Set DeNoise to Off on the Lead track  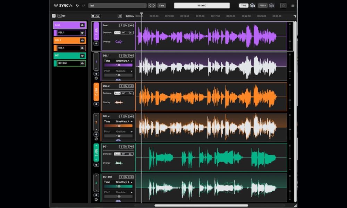124,33
